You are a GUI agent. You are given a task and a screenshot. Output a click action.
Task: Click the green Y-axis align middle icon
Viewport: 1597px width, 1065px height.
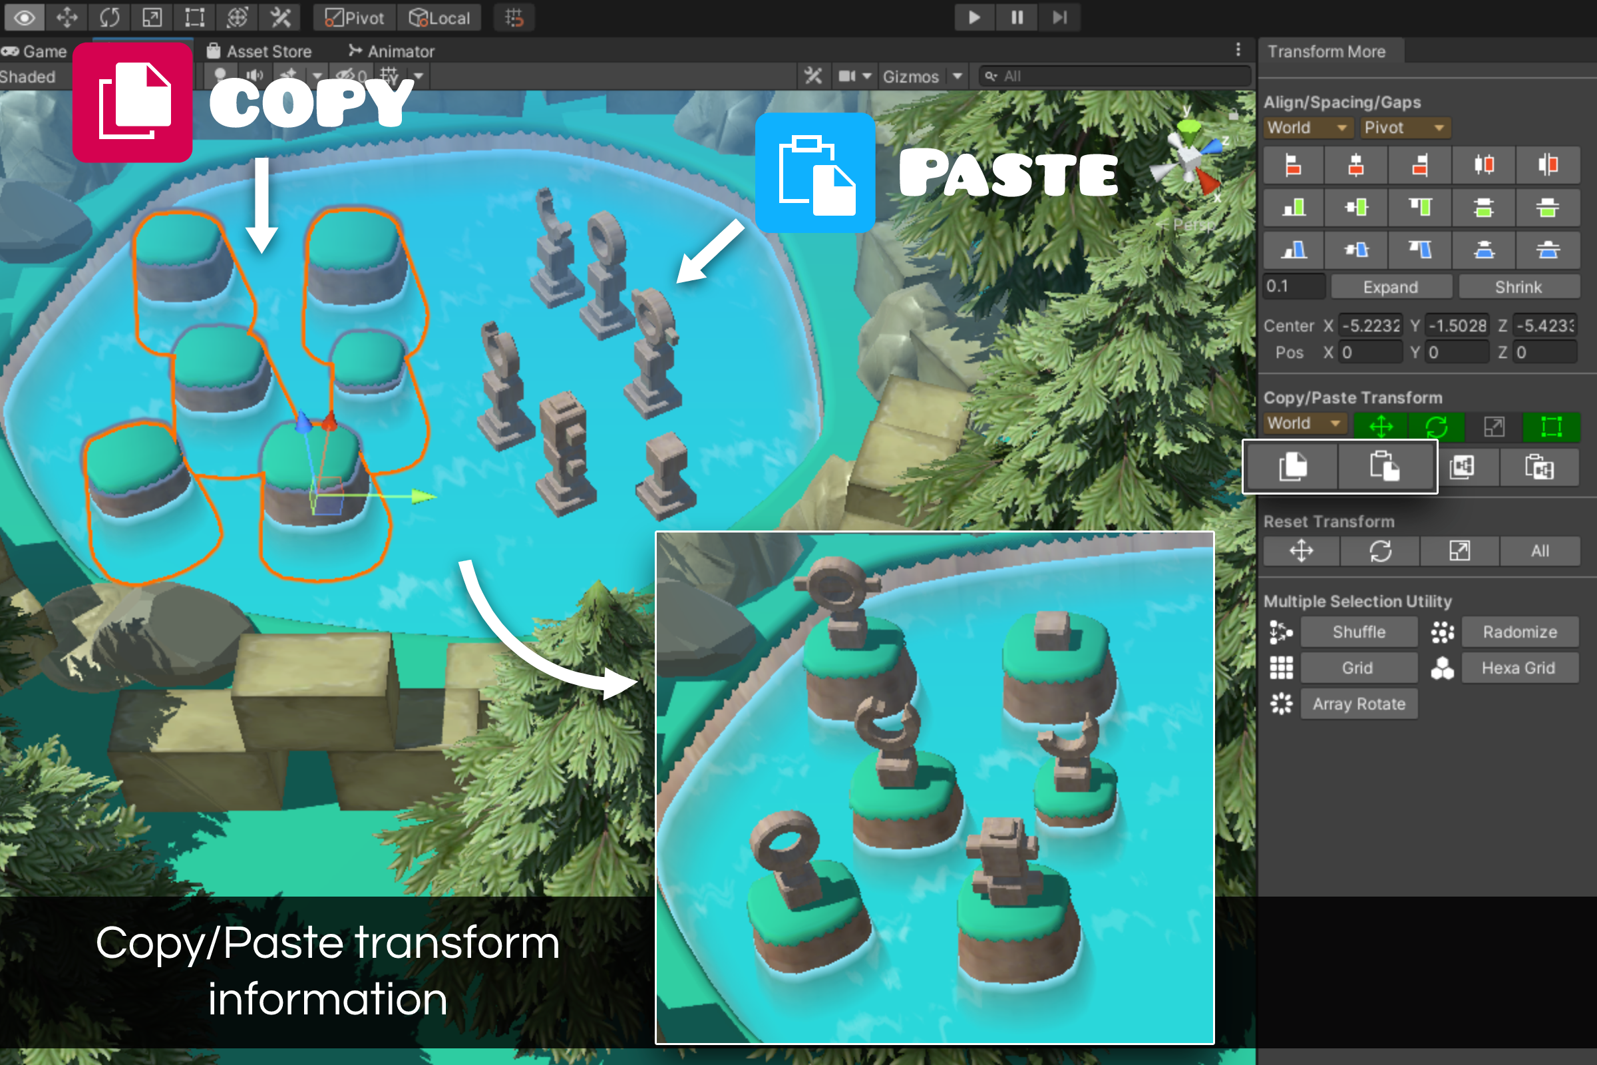[x=1356, y=207]
